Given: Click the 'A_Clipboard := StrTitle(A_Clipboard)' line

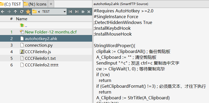Looking at the screenshot, I should [133, 98].
